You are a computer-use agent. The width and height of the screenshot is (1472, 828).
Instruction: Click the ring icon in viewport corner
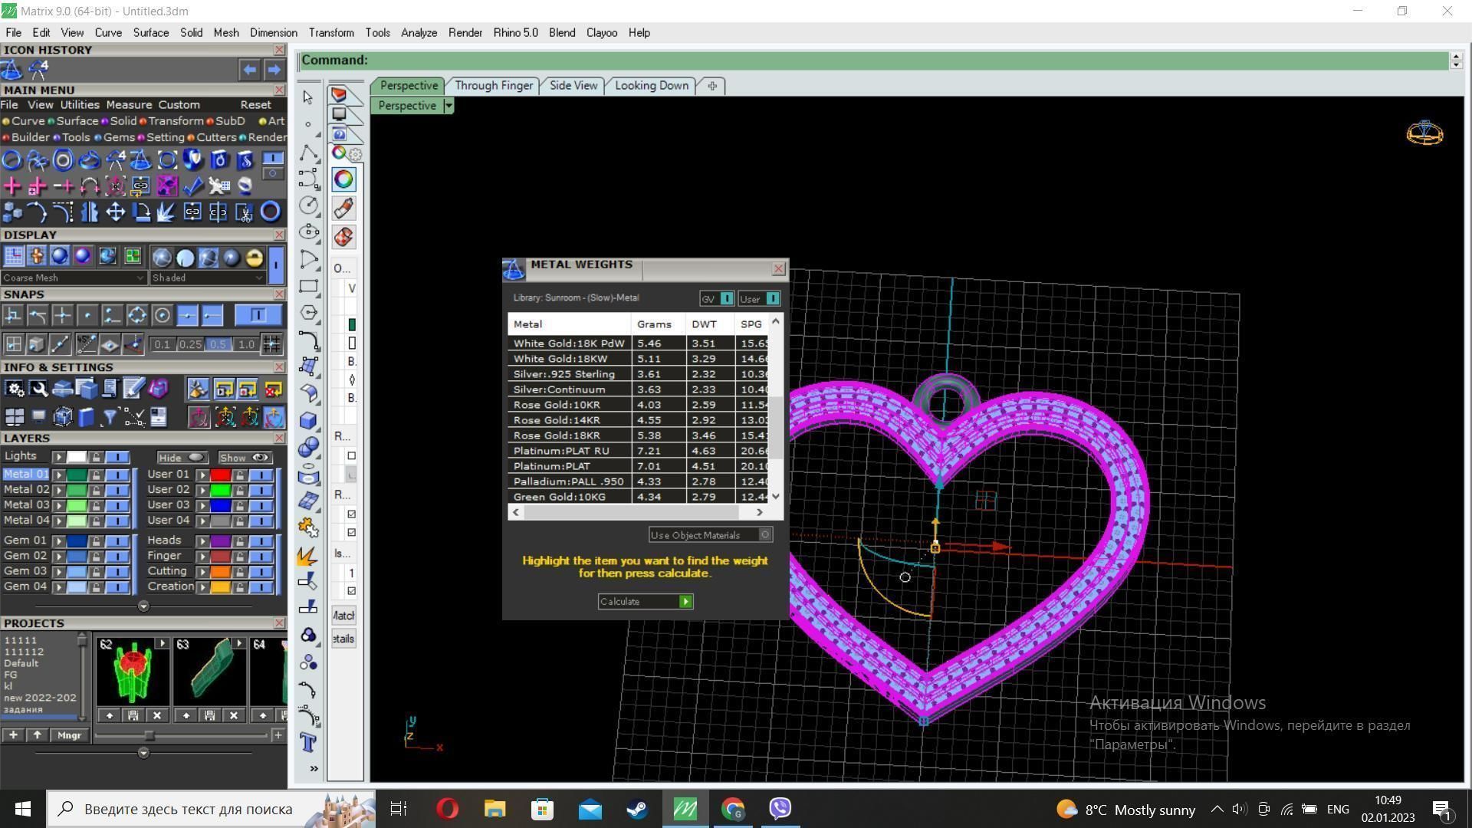[x=1424, y=133]
